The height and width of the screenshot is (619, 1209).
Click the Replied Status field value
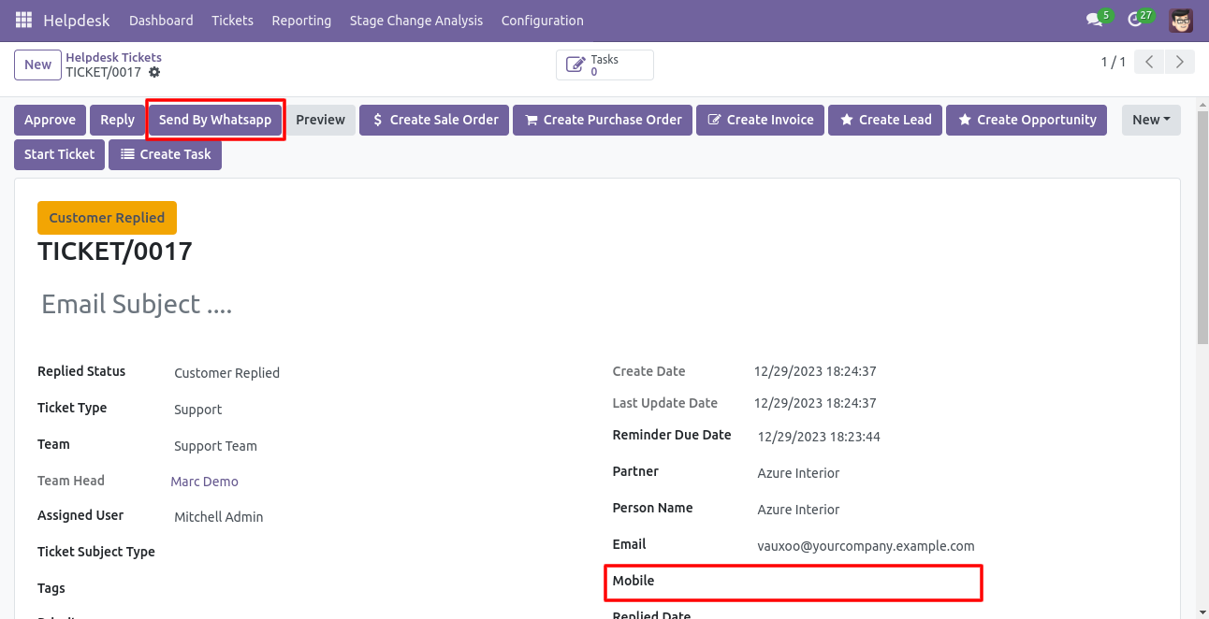click(226, 373)
